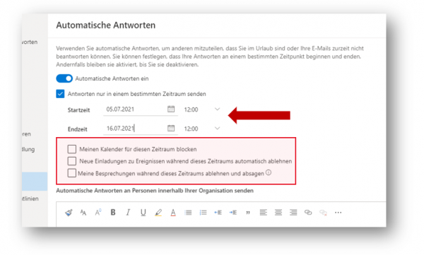Insert a hyperlink
Viewport: 424px width, 255px height.
(308, 213)
